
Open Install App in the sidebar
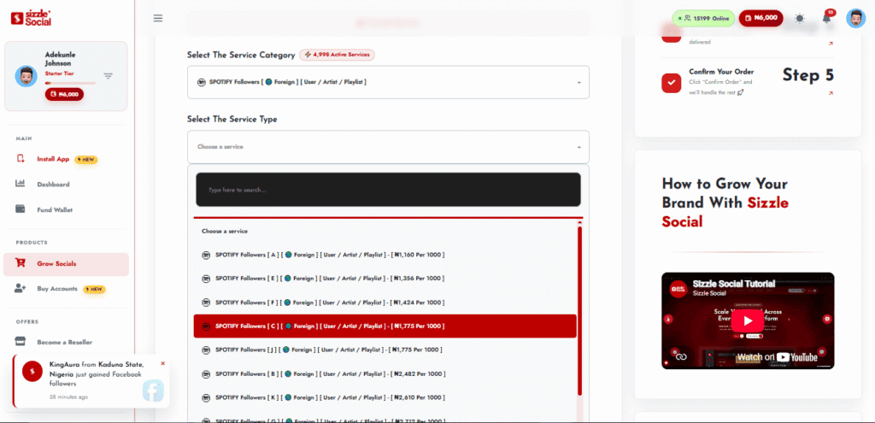pos(53,159)
